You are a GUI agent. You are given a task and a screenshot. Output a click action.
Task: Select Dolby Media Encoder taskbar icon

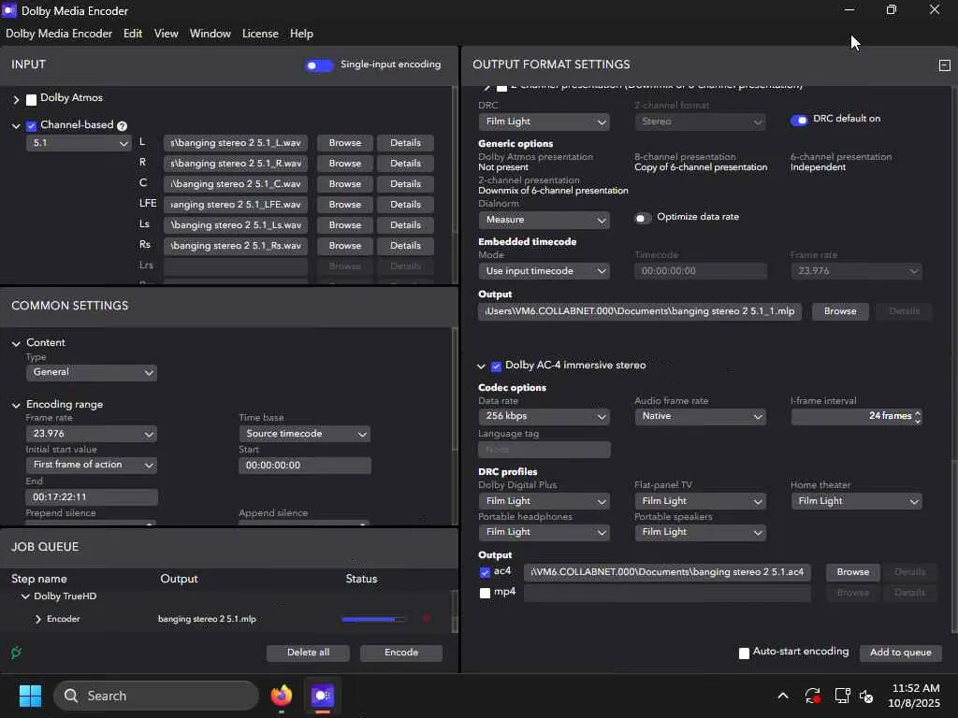[x=323, y=696]
